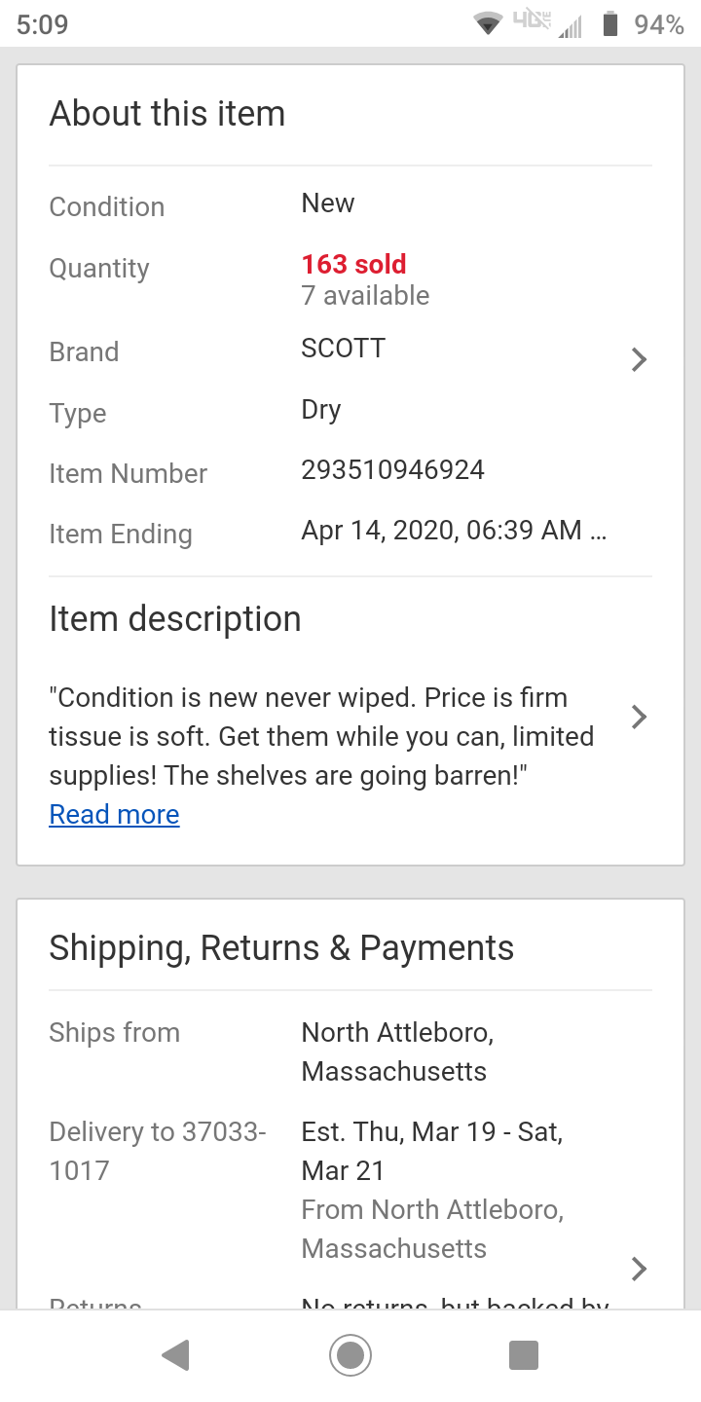This screenshot has width=701, height=1402.
Task: Tap the Android back navigation button
Action: coord(176,1355)
